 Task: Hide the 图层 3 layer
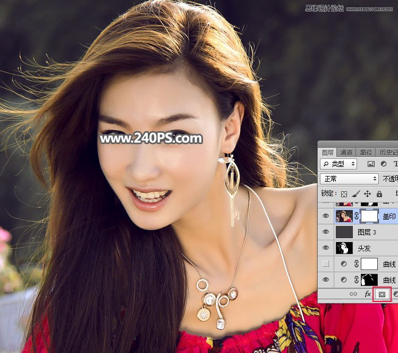(x=326, y=232)
